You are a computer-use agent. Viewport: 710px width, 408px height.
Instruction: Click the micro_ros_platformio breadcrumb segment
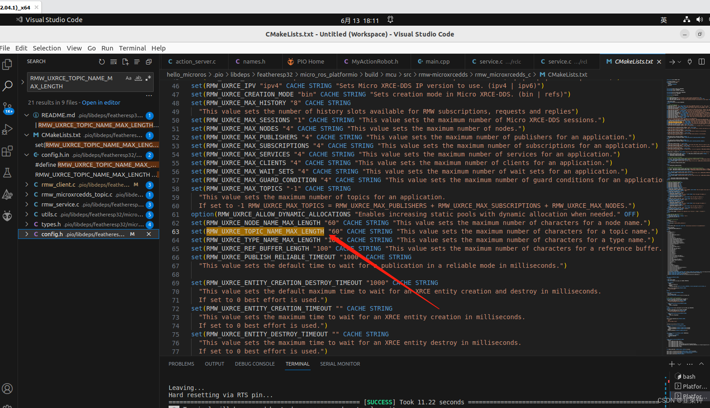pyautogui.click(x=329, y=75)
